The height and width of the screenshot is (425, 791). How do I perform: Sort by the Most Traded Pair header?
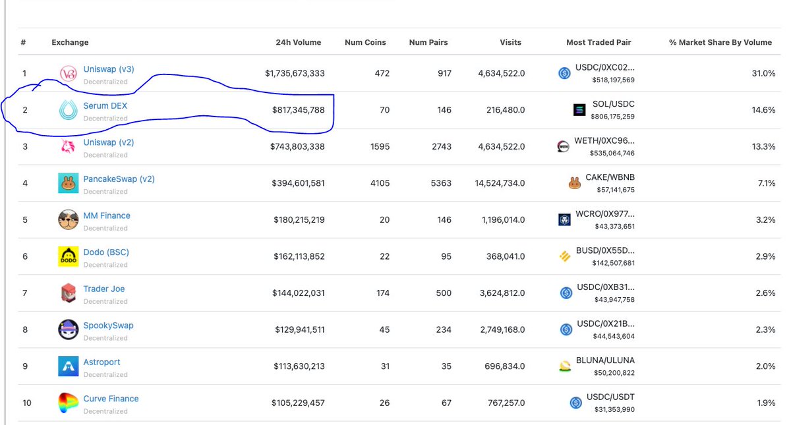click(x=599, y=42)
